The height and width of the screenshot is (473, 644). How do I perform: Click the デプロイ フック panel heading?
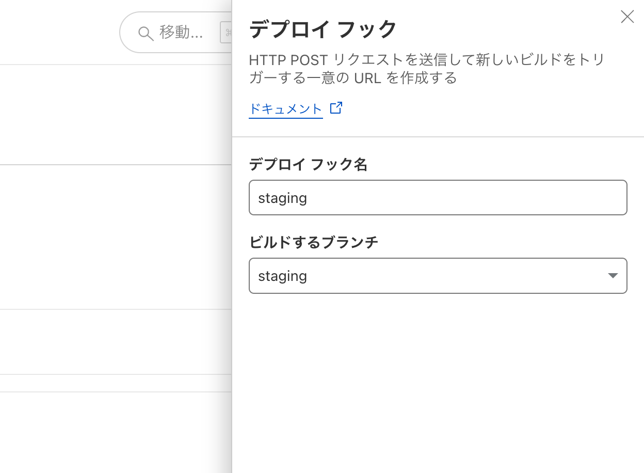[x=323, y=29]
